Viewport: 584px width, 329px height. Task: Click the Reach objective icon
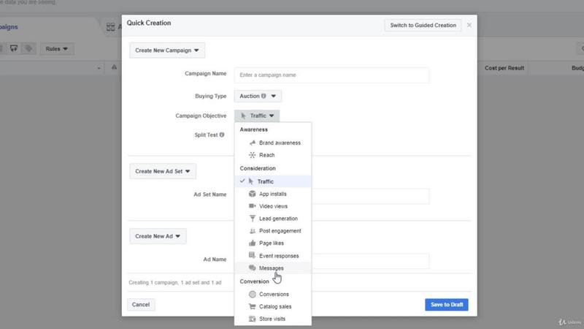(x=252, y=155)
